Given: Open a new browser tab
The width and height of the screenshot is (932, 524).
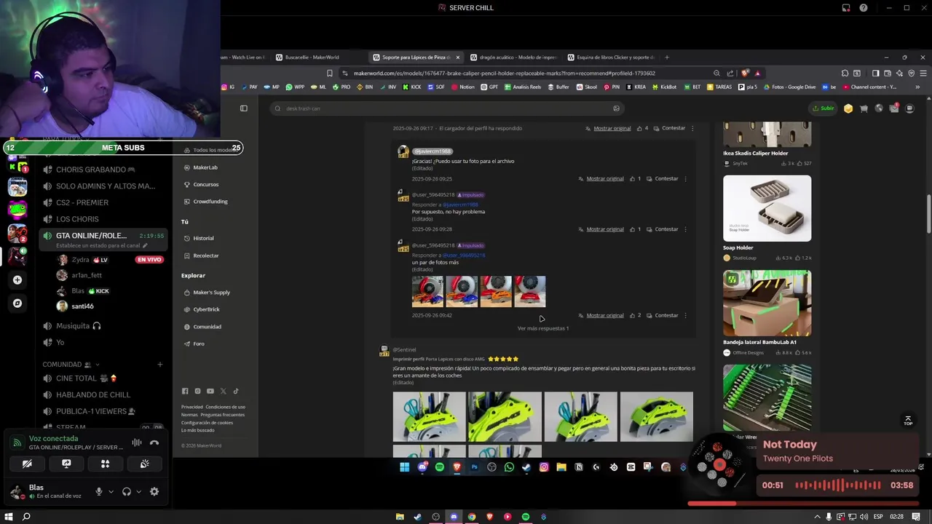Looking at the screenshot, I should click(667, 57).
